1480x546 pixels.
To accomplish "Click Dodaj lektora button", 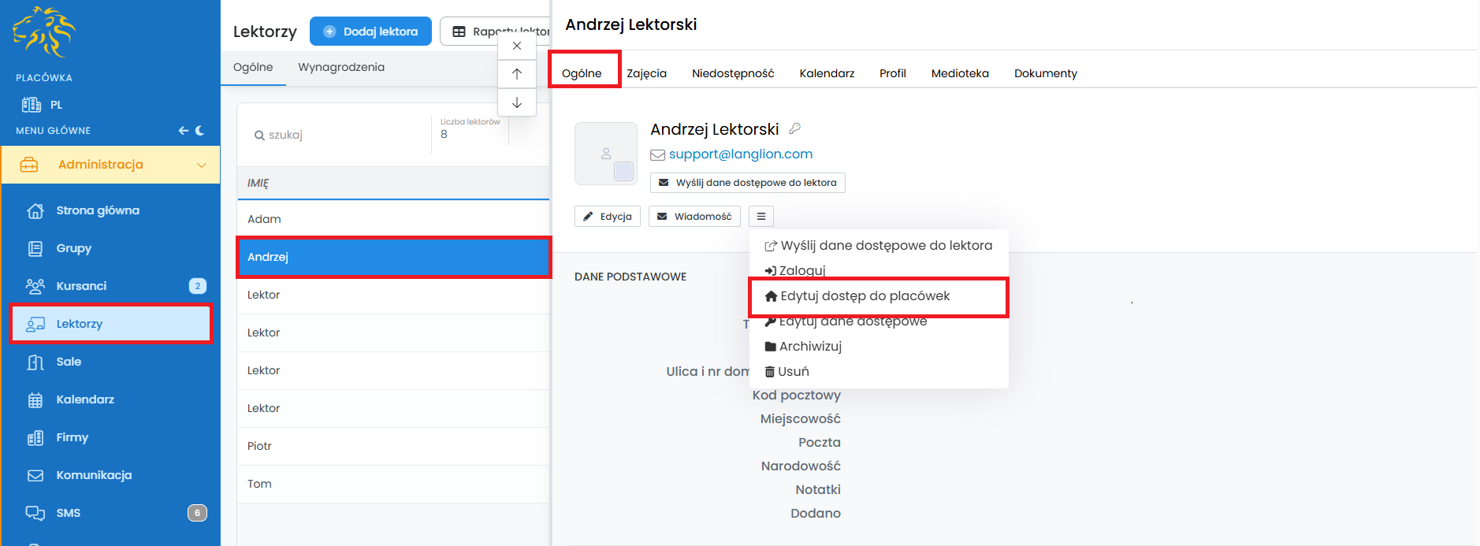I will coord(370,32).
